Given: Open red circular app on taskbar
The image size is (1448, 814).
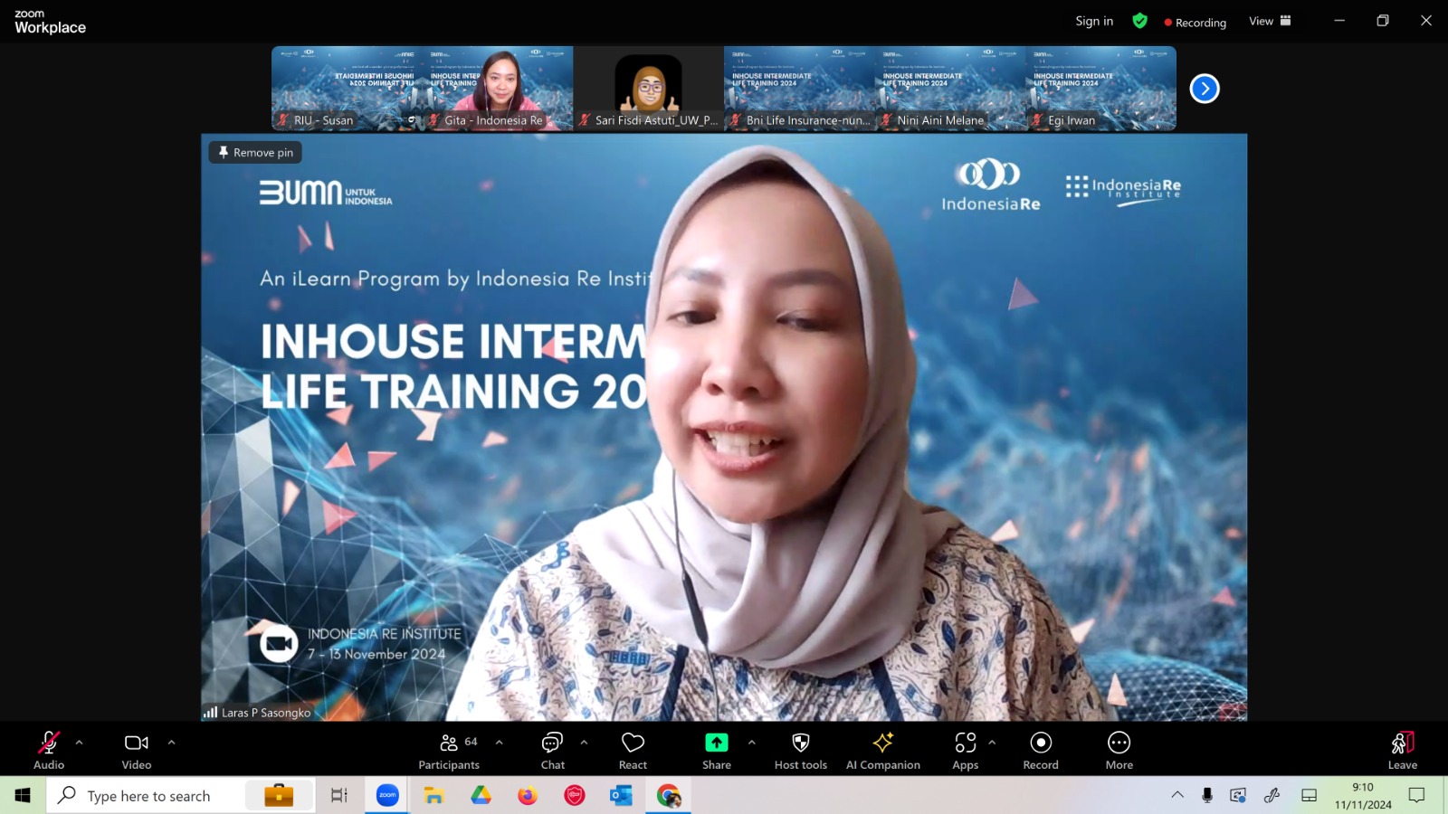Looking at the screenshot, I should 575,796.
